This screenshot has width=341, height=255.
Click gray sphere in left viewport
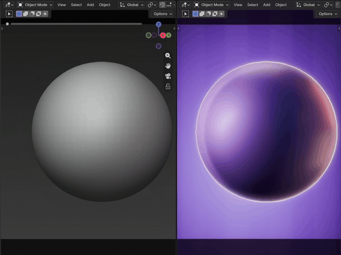102,132
